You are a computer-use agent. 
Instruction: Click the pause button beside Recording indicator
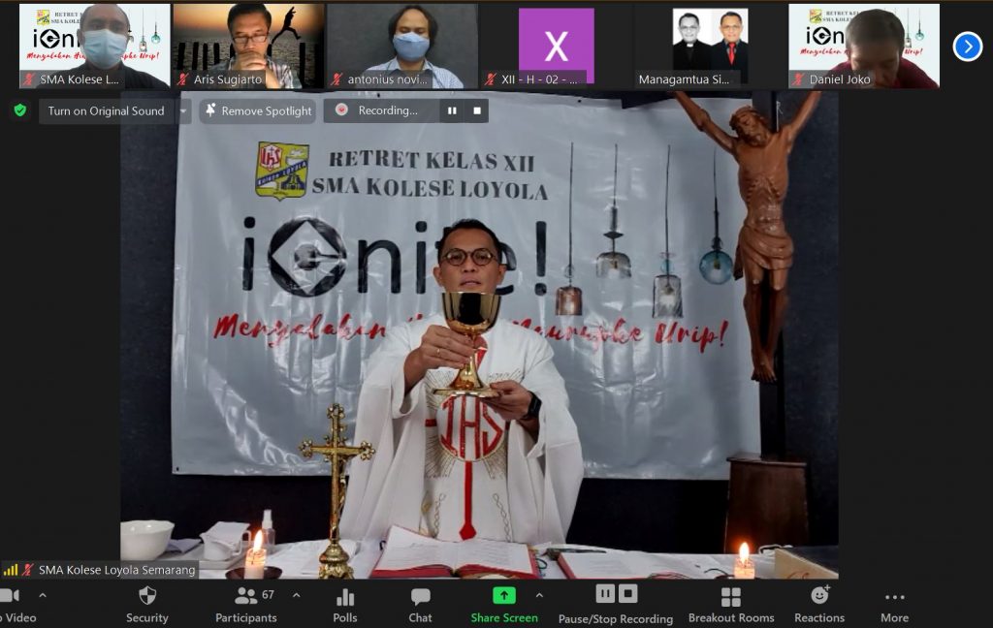coord(452,110)
